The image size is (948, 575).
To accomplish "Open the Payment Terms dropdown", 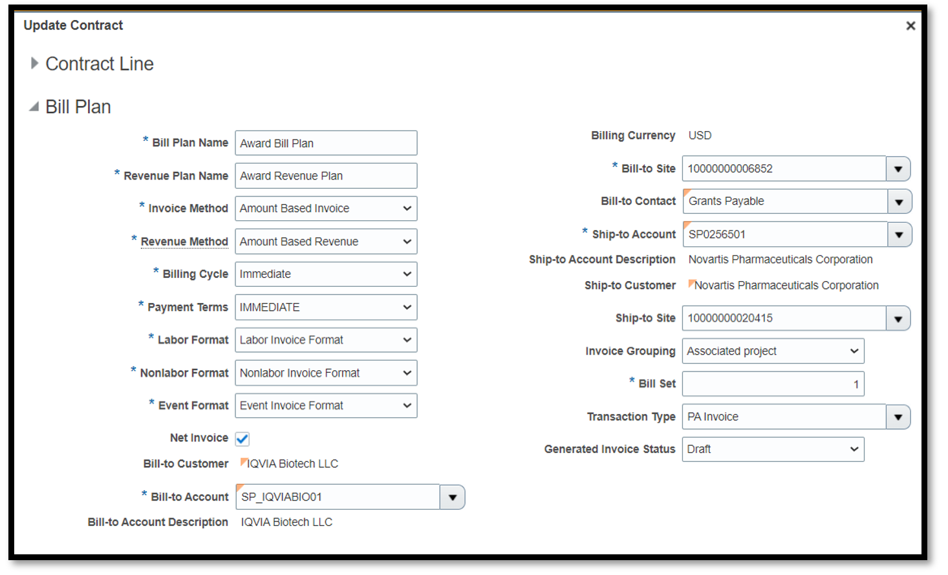I will 326,307.
